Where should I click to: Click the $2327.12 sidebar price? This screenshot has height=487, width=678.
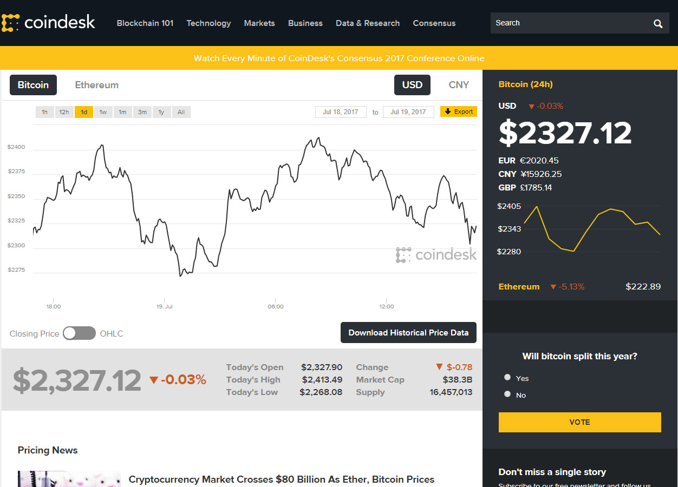click(565, 133)
